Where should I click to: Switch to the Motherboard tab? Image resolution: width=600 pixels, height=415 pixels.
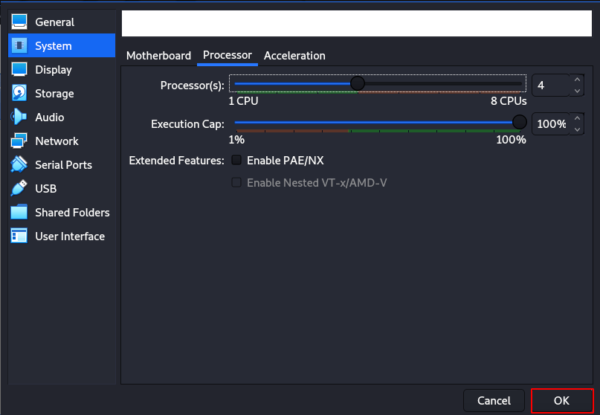[158, 56]
